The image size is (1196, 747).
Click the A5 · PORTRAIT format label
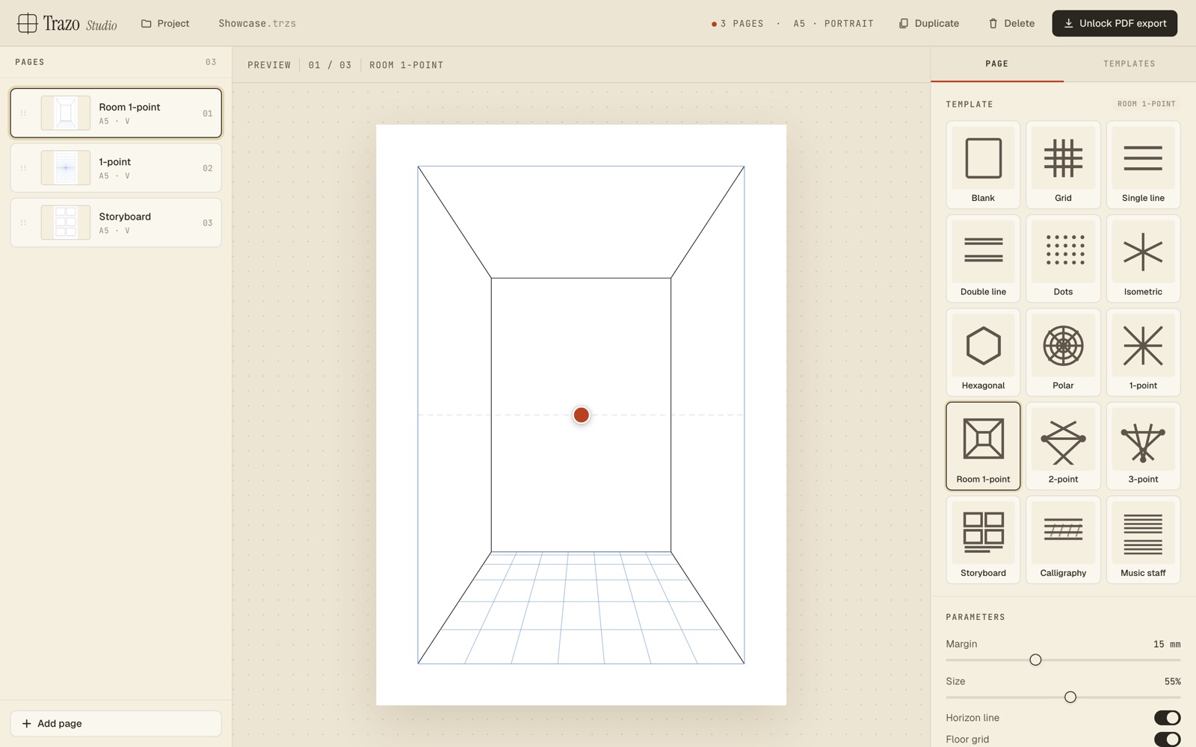[833, 24]
